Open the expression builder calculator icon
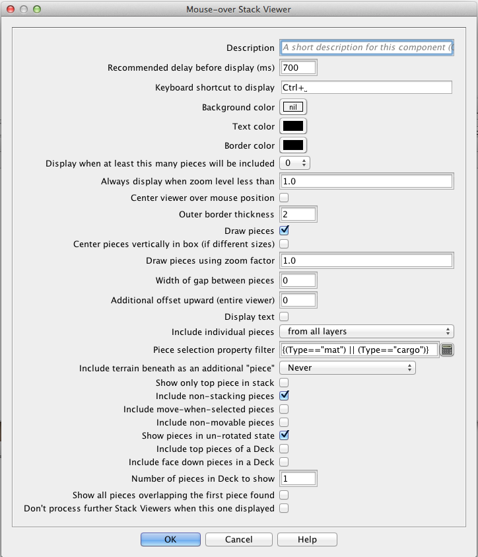 (447, 350)
